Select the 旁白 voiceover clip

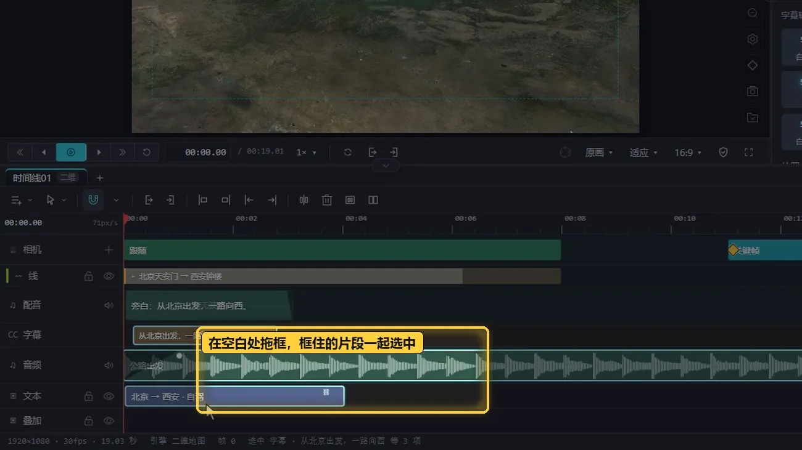209,305
